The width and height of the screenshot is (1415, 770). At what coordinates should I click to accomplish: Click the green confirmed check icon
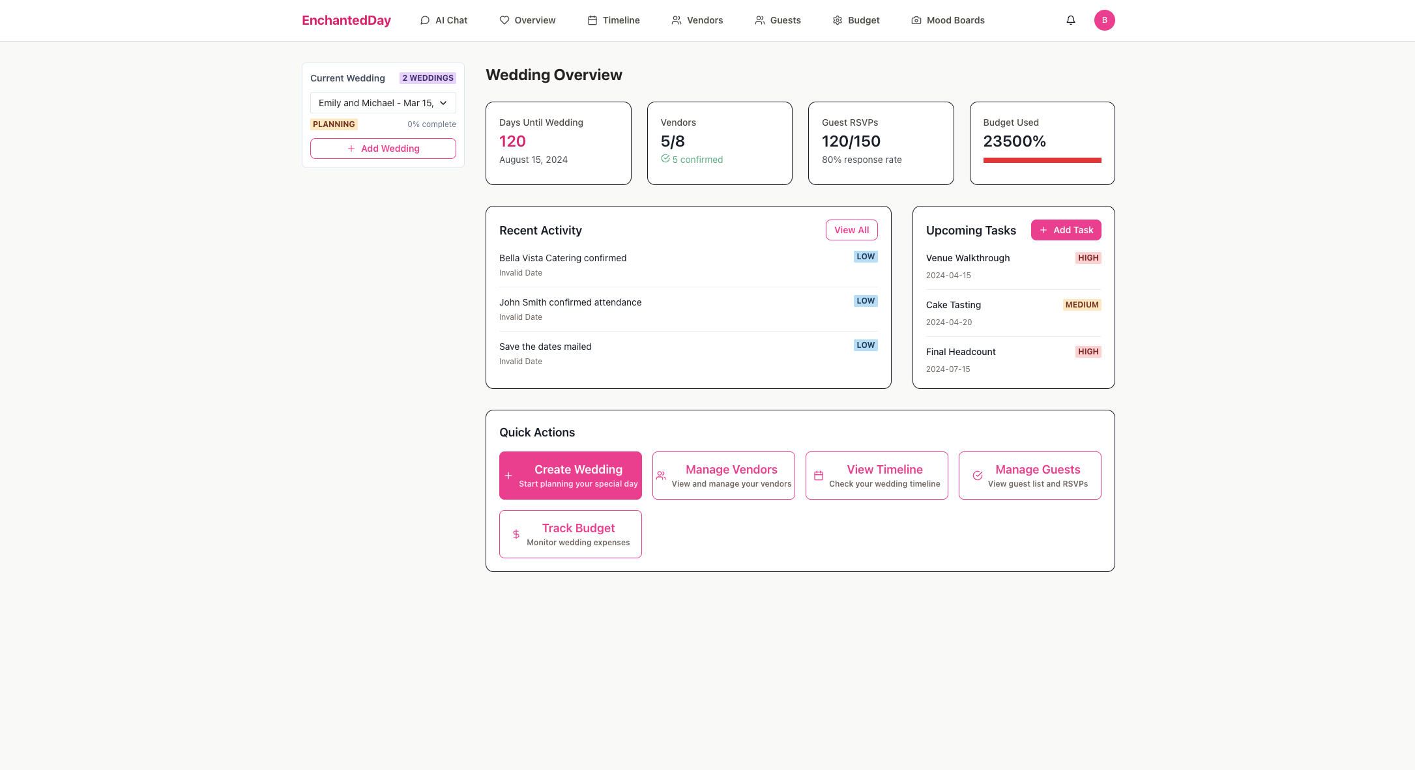tap(665, 159)
